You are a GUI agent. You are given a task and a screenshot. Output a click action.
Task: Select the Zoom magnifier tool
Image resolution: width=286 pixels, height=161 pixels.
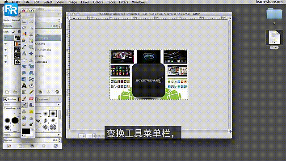(31, 47)
